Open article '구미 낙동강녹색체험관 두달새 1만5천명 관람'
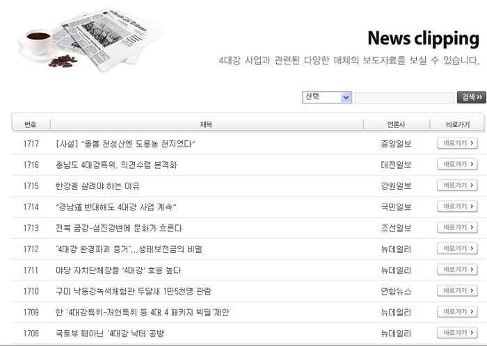Screen dimensions: 487x346 click(x=134, y=291)
